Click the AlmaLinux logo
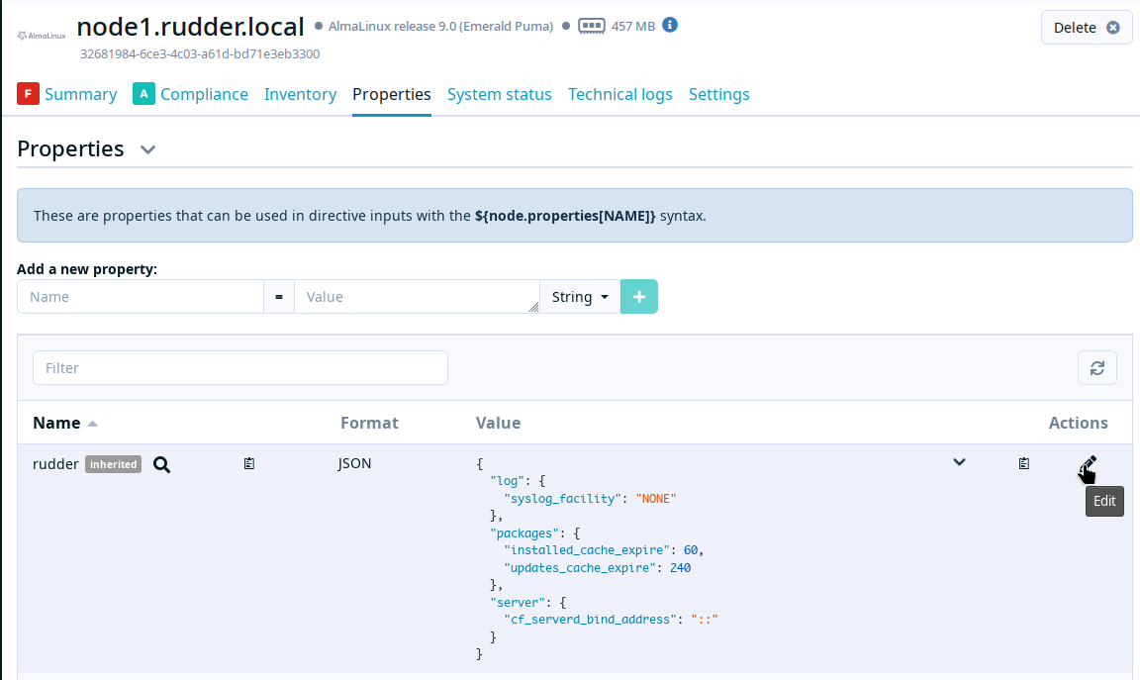 (43, 36)
